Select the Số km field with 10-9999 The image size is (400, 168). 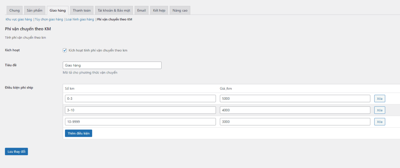click(140, 122)
